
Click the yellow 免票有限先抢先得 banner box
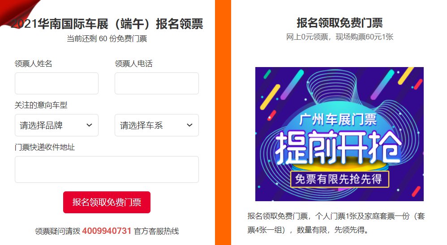point(339,179)
